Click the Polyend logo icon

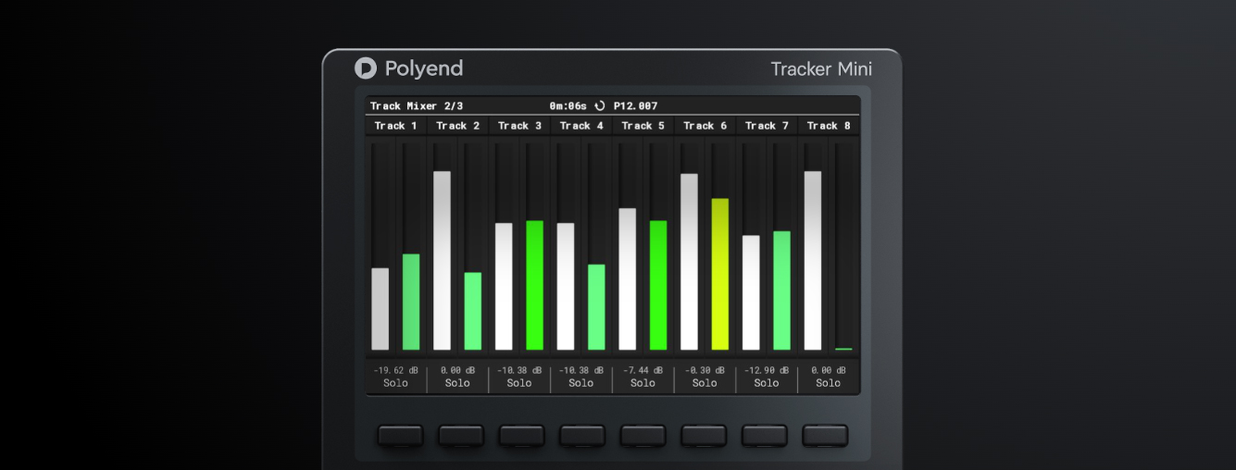[365, 68]
